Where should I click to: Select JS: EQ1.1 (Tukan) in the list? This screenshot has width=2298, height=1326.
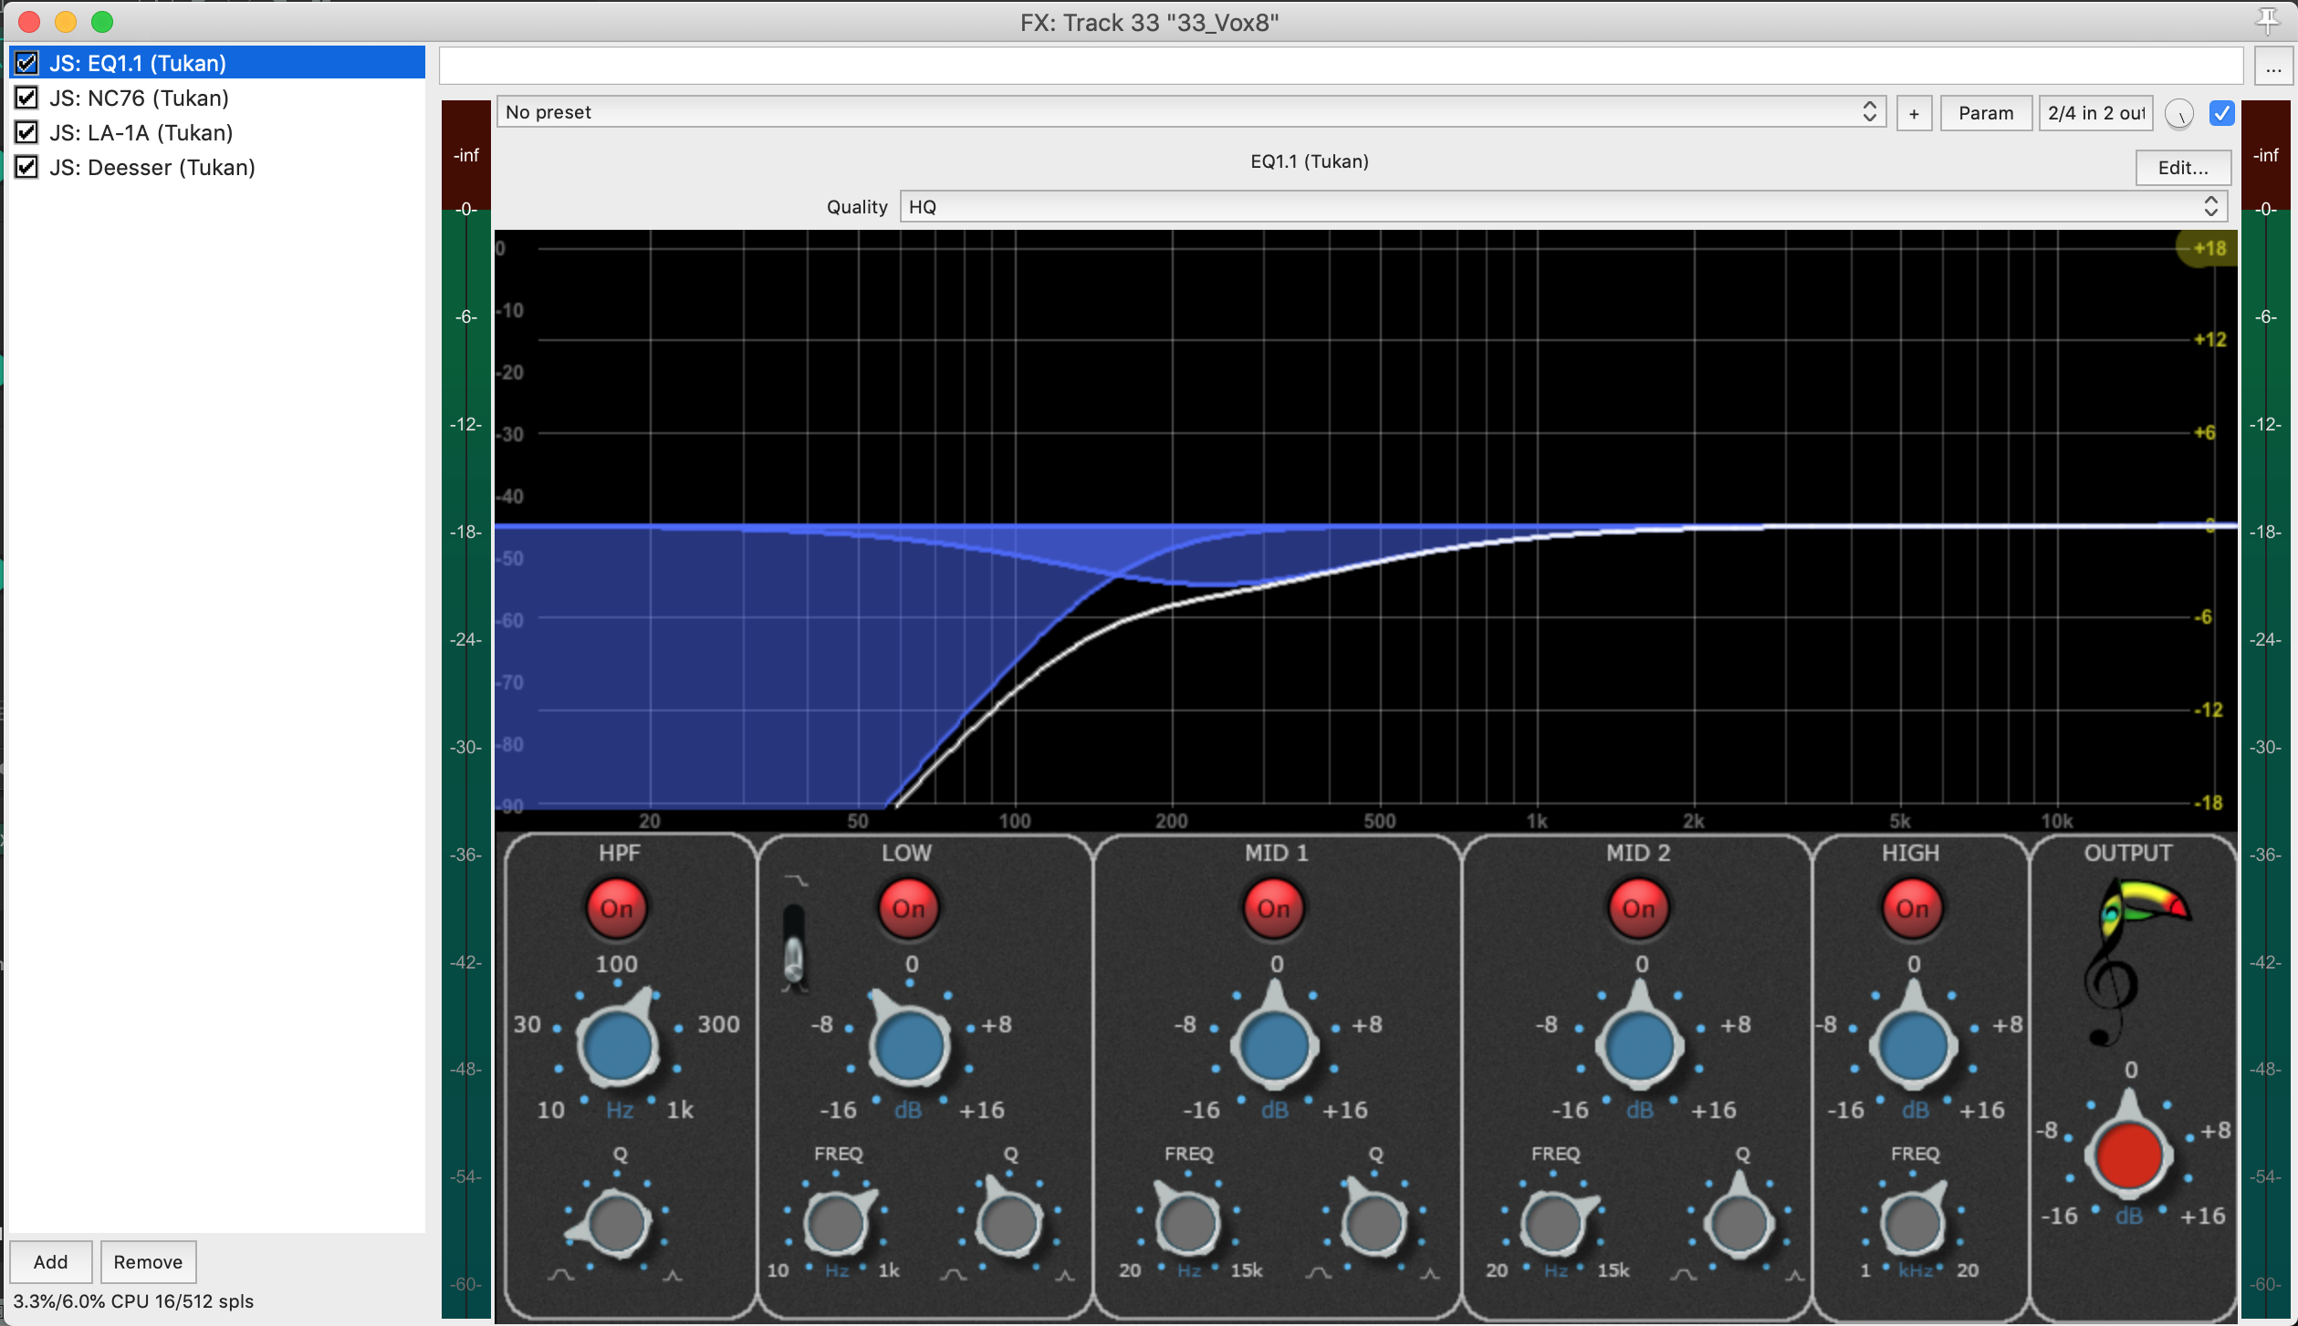[137, 63]
